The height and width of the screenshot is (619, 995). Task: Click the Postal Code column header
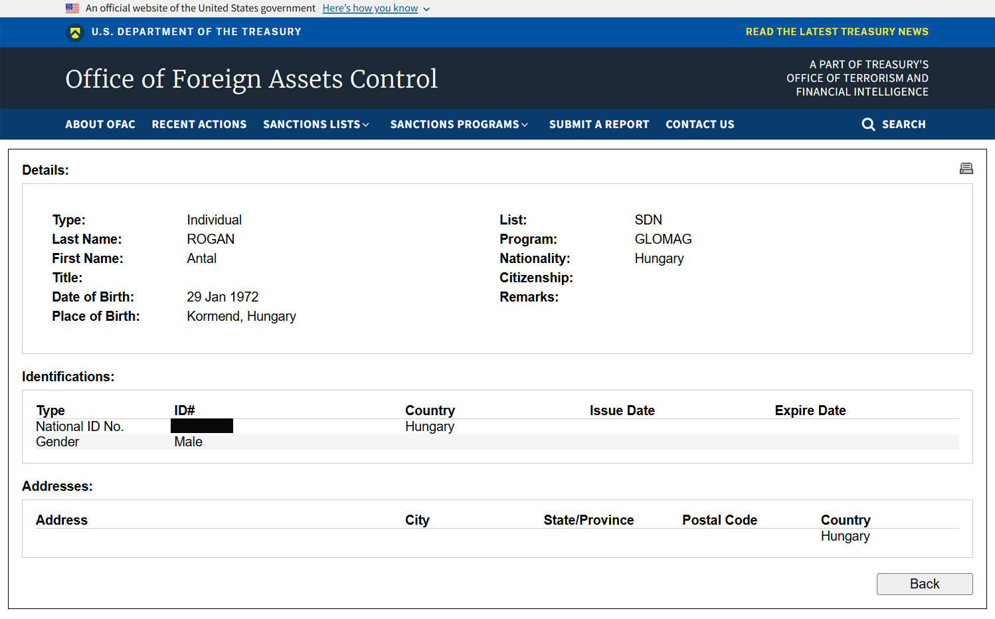[719, 520]
